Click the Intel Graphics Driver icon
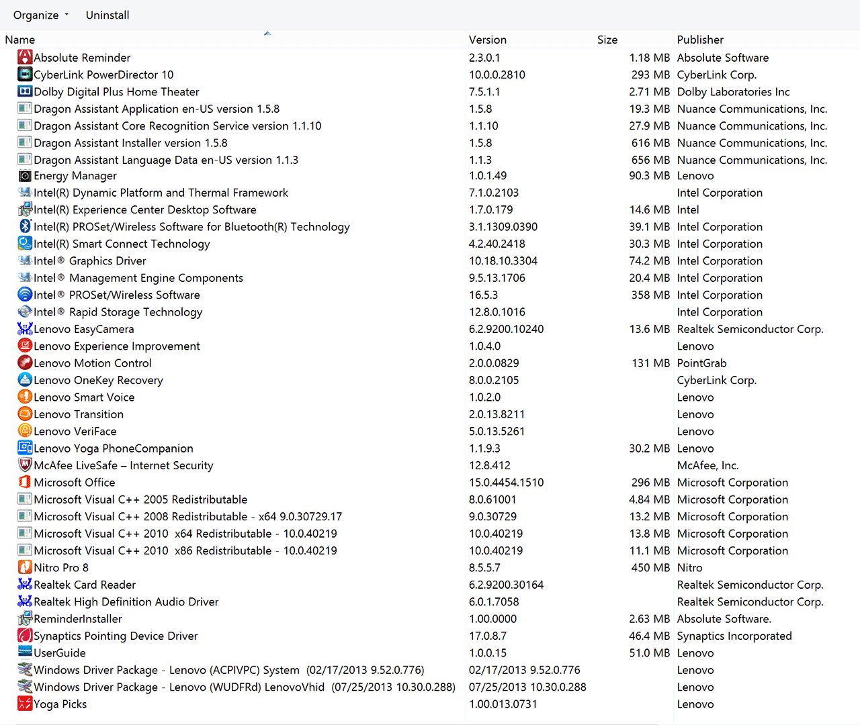860x725 pixels. pos(25,260)
